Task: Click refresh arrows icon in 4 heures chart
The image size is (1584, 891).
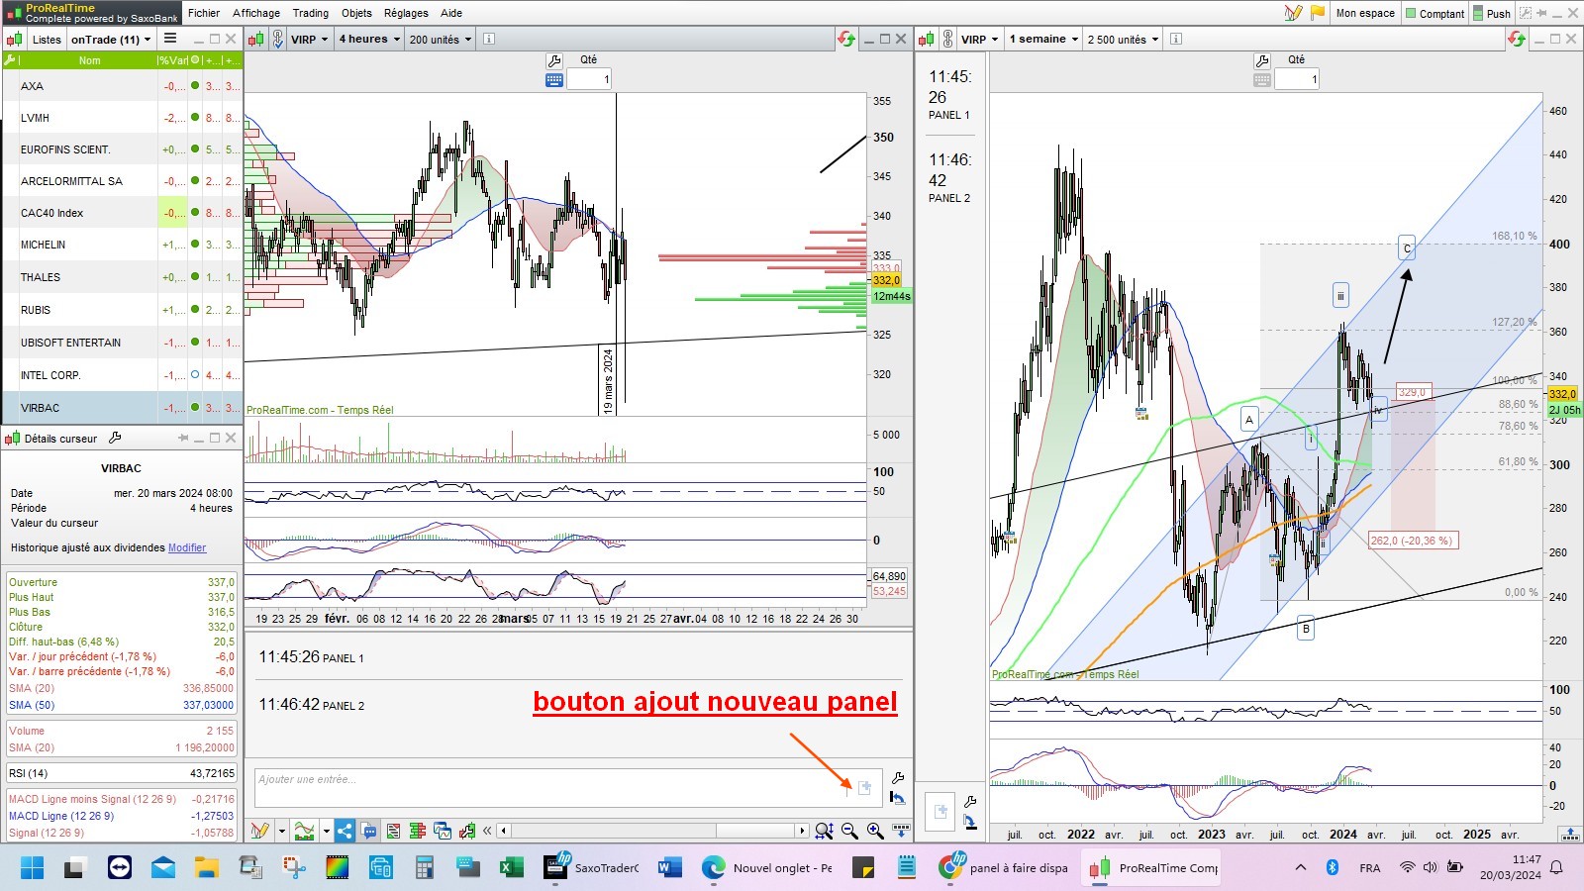Action: pos(846,40)
